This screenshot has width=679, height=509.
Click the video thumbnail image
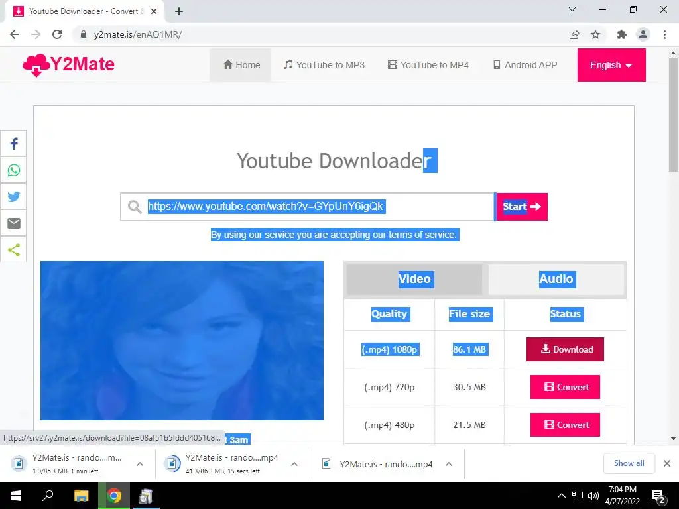(182, 341)
